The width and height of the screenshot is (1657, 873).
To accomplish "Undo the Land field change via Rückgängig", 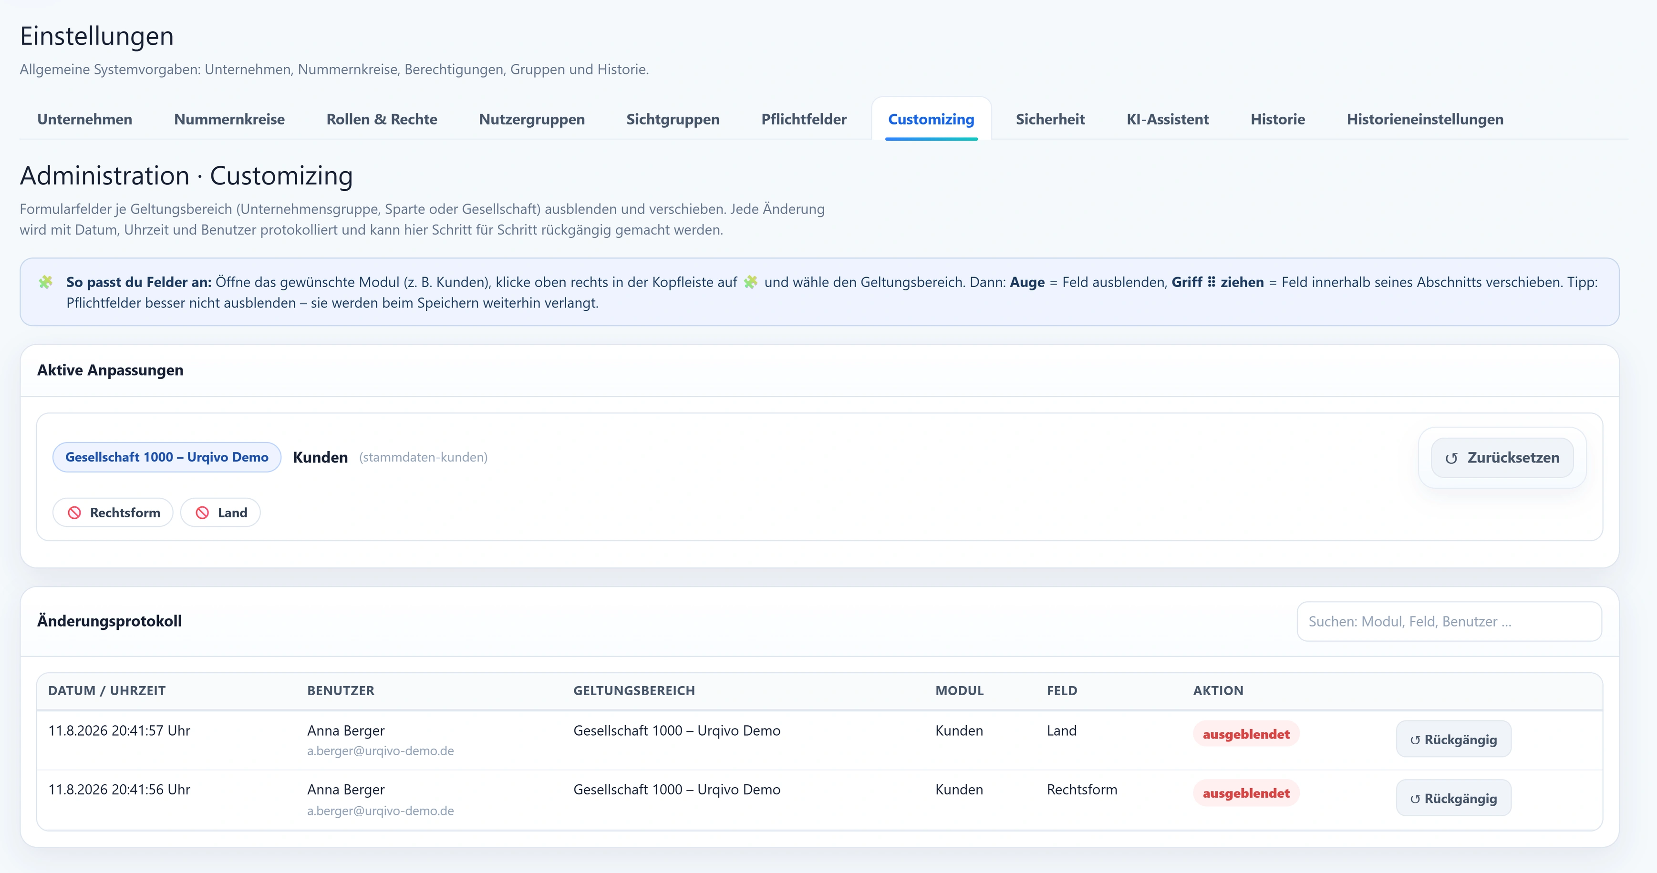I will pyautogui.click(x=1453, y=739).
